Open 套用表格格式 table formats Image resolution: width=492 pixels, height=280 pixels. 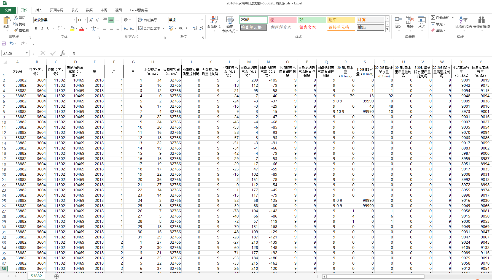coord(230,24)
